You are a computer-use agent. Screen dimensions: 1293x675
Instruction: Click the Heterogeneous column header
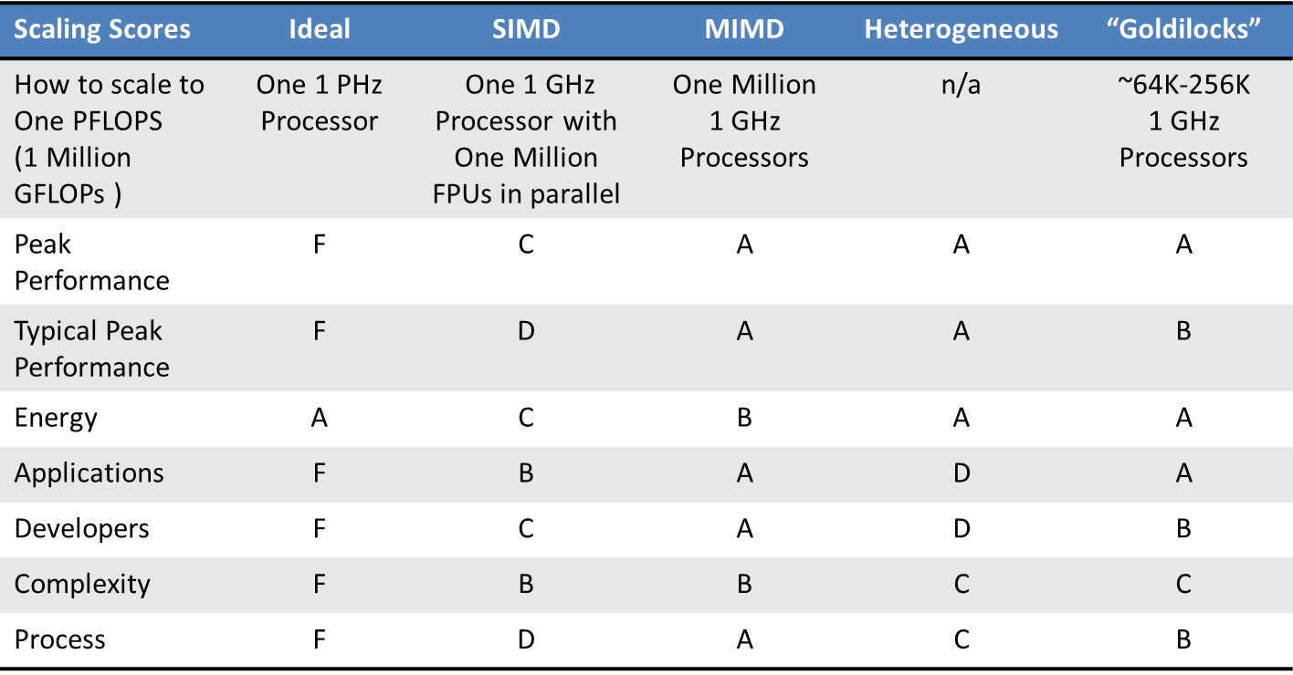(x=961, y=28)
